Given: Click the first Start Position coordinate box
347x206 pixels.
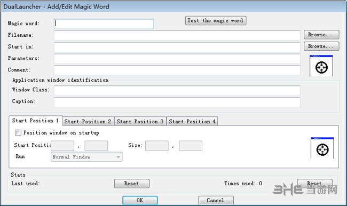Looking at the screenshot, I should click(x=62, y=146).
